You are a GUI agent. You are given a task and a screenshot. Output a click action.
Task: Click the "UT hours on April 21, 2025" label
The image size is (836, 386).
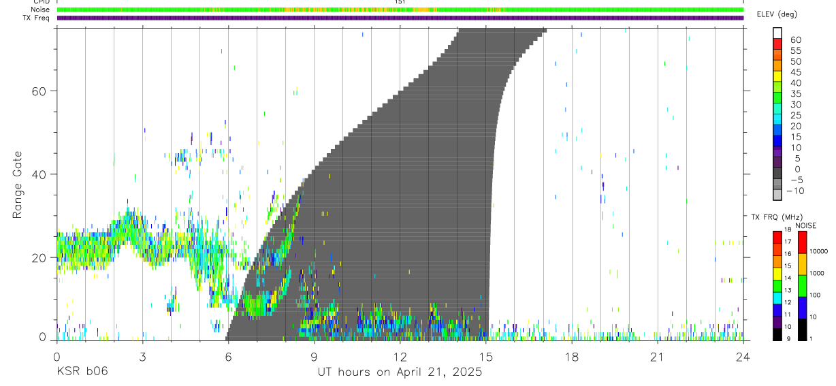pyautogui.click(x=400, y=372)
